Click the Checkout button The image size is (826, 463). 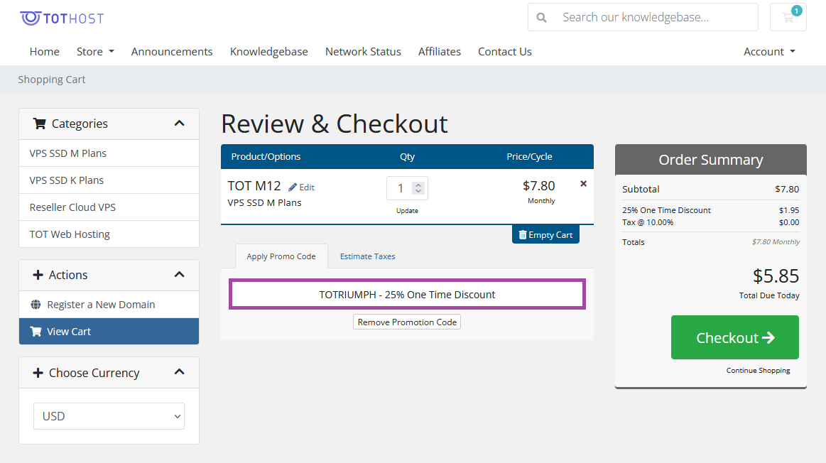pos(734,337)
